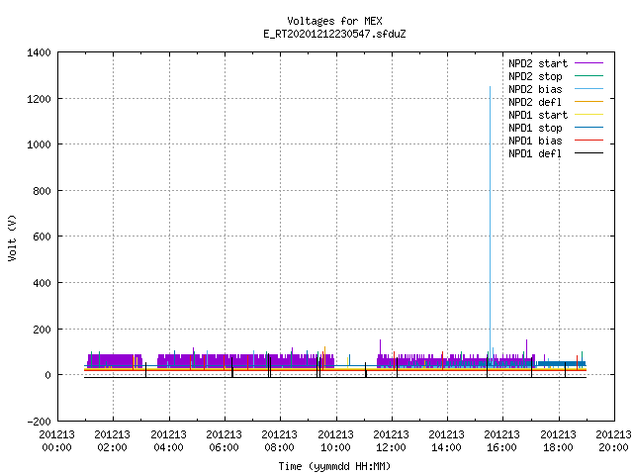Click the orange NPD2 defl legend line
633x475 pixels.
pyautogui.click(x=589, y=102)
